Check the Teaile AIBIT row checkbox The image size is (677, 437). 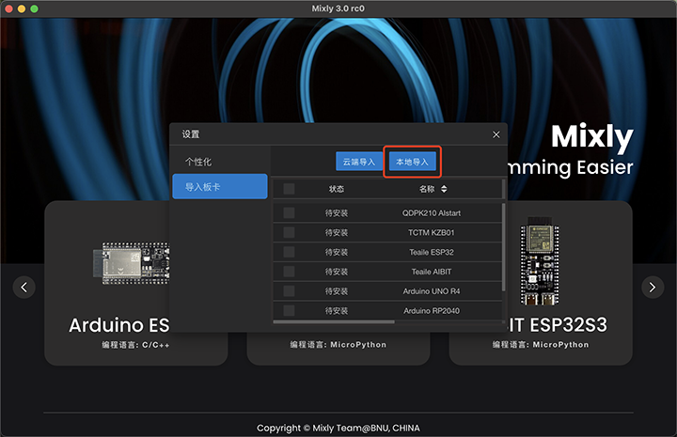point(289,272)
